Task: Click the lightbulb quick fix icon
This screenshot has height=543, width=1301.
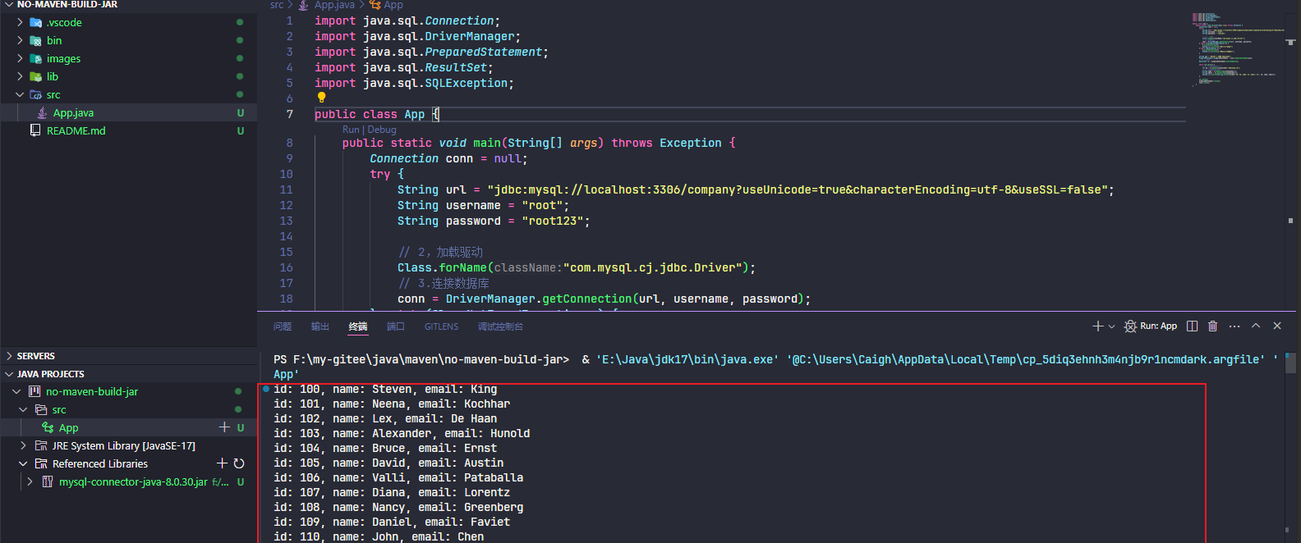Action: (x=321, y=98)
